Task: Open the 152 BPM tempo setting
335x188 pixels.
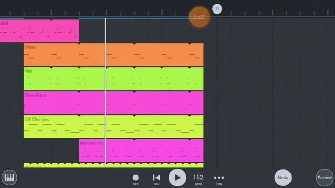Action: tap(198, 180)
